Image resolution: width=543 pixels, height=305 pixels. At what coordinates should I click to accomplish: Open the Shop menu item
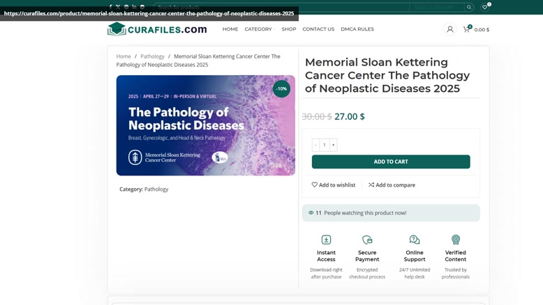(289, 29)
